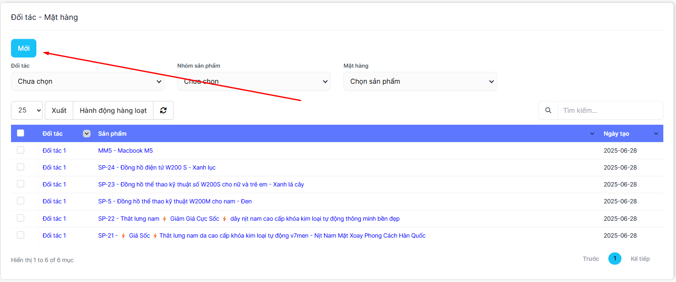The height and width of the screenshot is (282, 676).
Task: Change the page size 25 selector
Action: click(27, 110)
